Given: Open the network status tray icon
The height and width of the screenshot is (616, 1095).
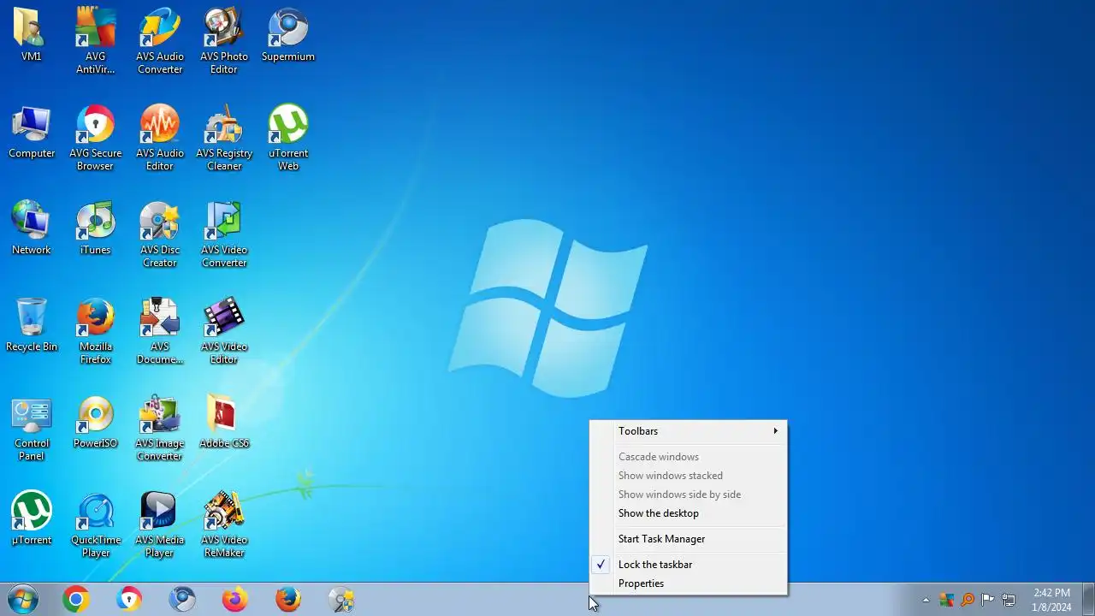Looking at the screenshot, I should 1009,600.
